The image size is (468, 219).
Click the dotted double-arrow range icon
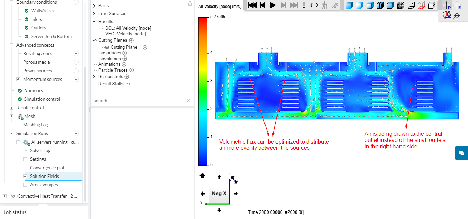[x=314, y=5]
